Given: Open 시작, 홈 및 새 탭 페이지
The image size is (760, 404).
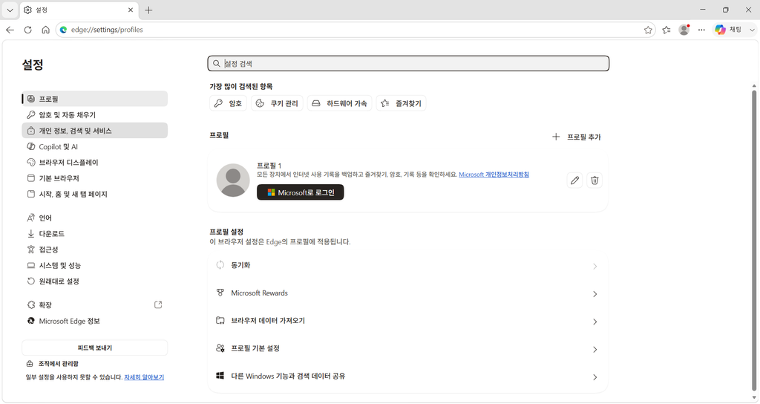Looking at the screenshot, I should coord(94,194).
